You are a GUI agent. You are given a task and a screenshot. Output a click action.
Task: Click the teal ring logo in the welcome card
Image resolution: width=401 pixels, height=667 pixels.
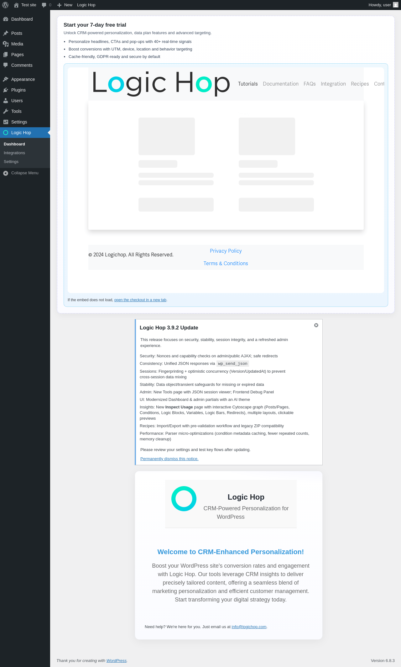(184, 499)
